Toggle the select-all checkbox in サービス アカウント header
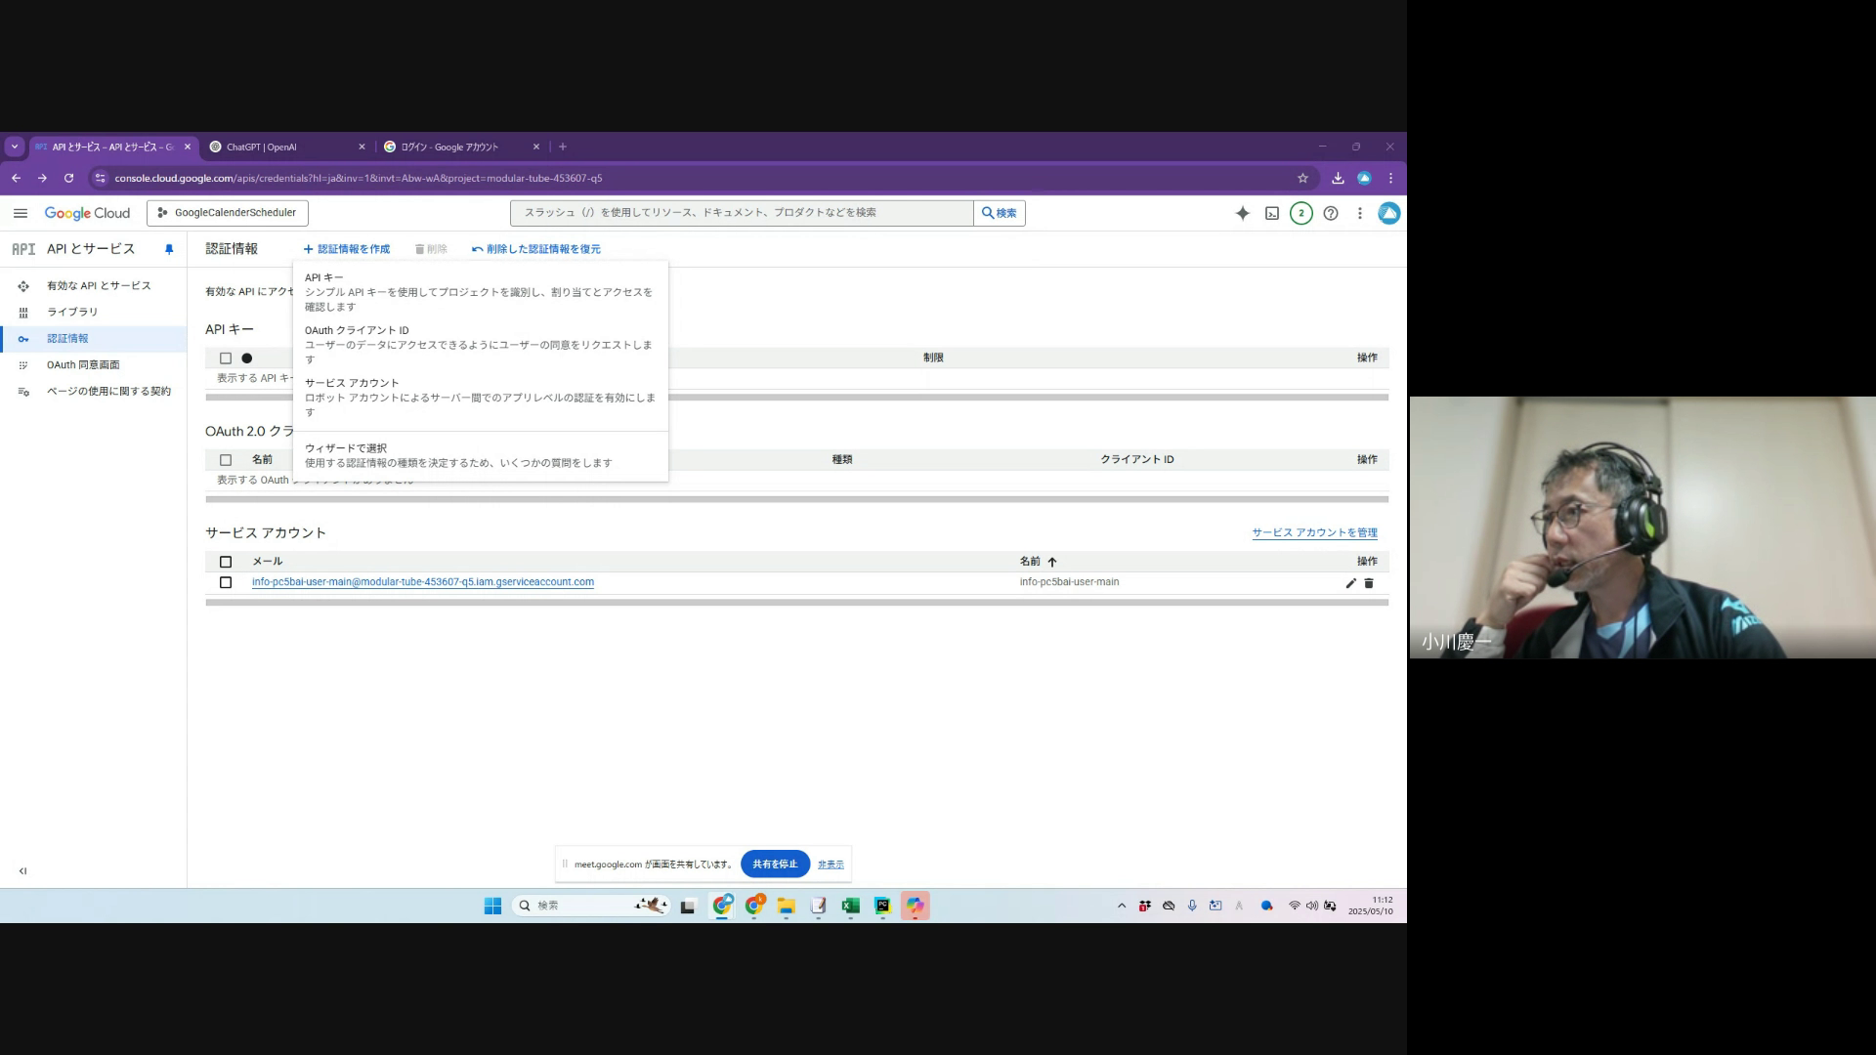 pos(226,562)
